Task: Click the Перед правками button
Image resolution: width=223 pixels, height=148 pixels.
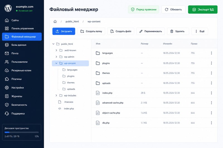Action: [x=144, y=9]
